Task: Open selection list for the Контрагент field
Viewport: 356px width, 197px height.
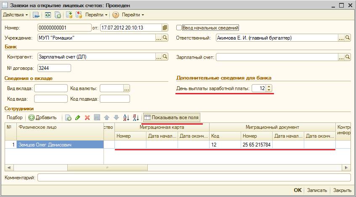Action: click(159, 57)
